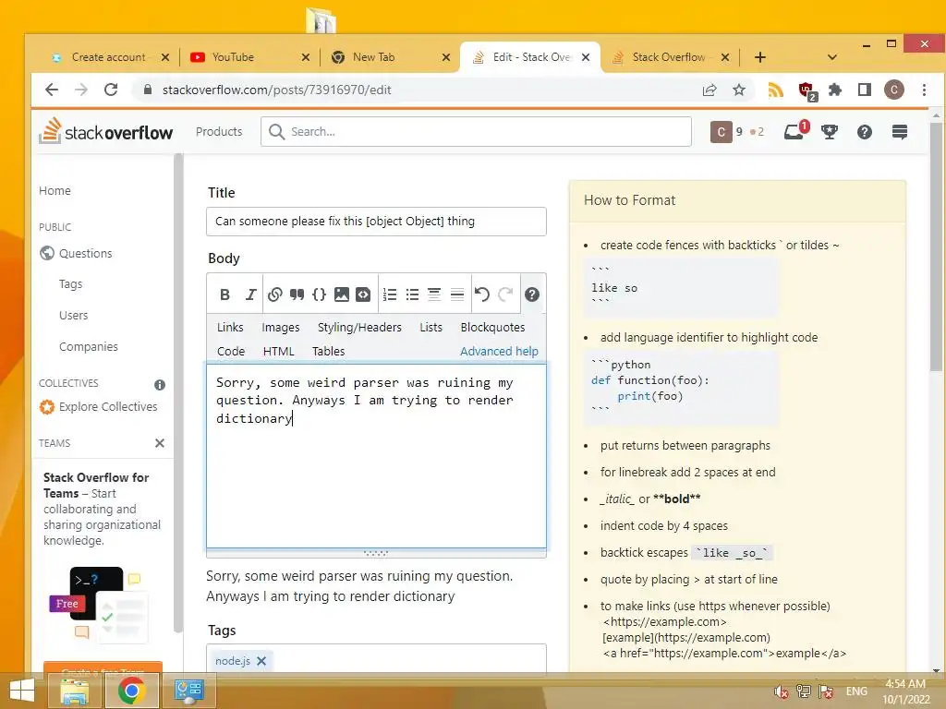Focus the Stack Overflow search box
Image resolution: width=946 pixels, height=709 pixels.
[476, 131]
